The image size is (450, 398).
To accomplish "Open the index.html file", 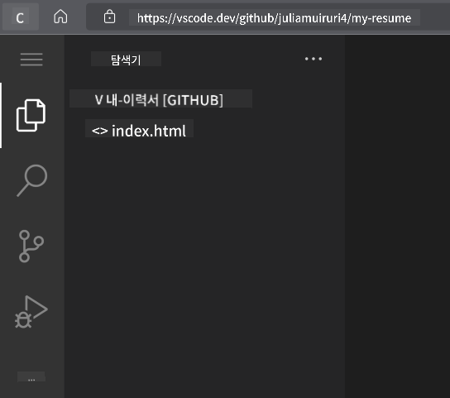I will coord(149,131).
